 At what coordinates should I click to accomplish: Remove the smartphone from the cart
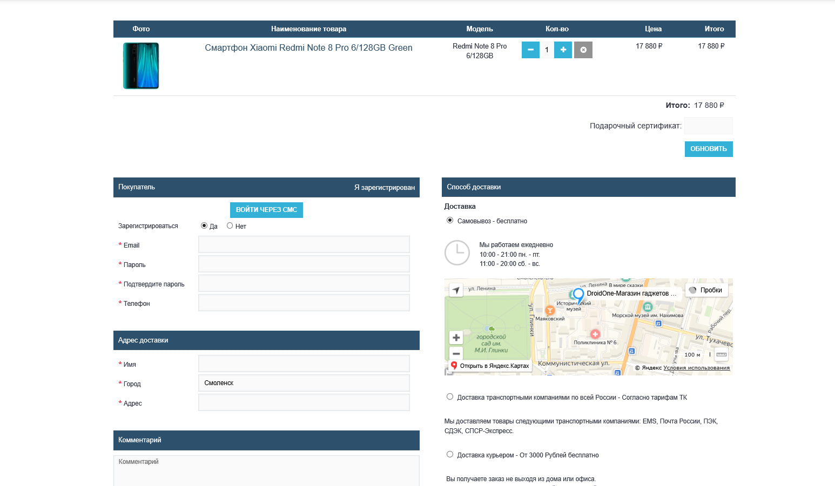click(583, 50)
